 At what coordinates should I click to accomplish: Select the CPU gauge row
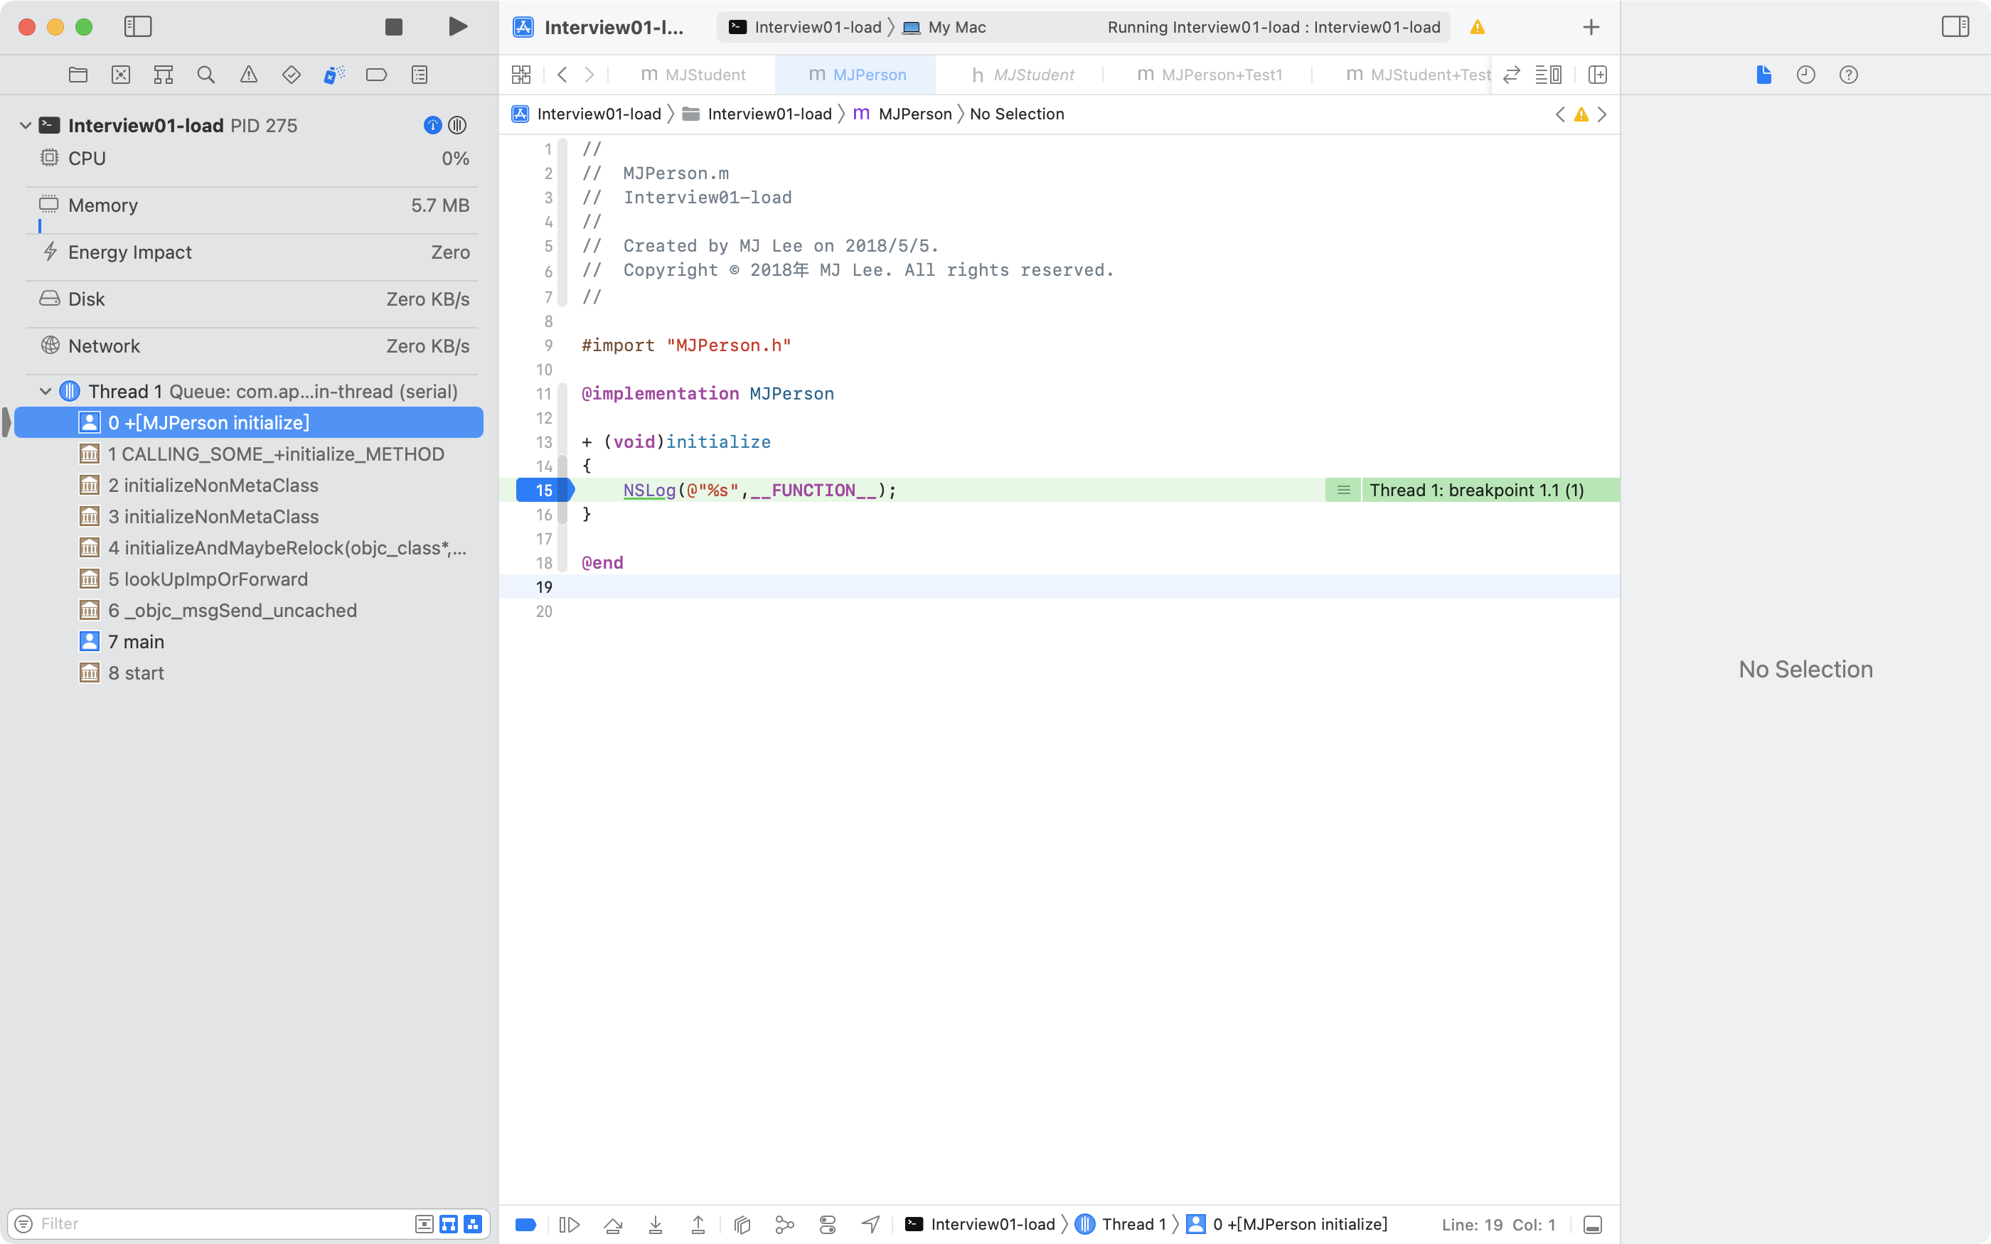pyautogui.click(x=255, y=158)
